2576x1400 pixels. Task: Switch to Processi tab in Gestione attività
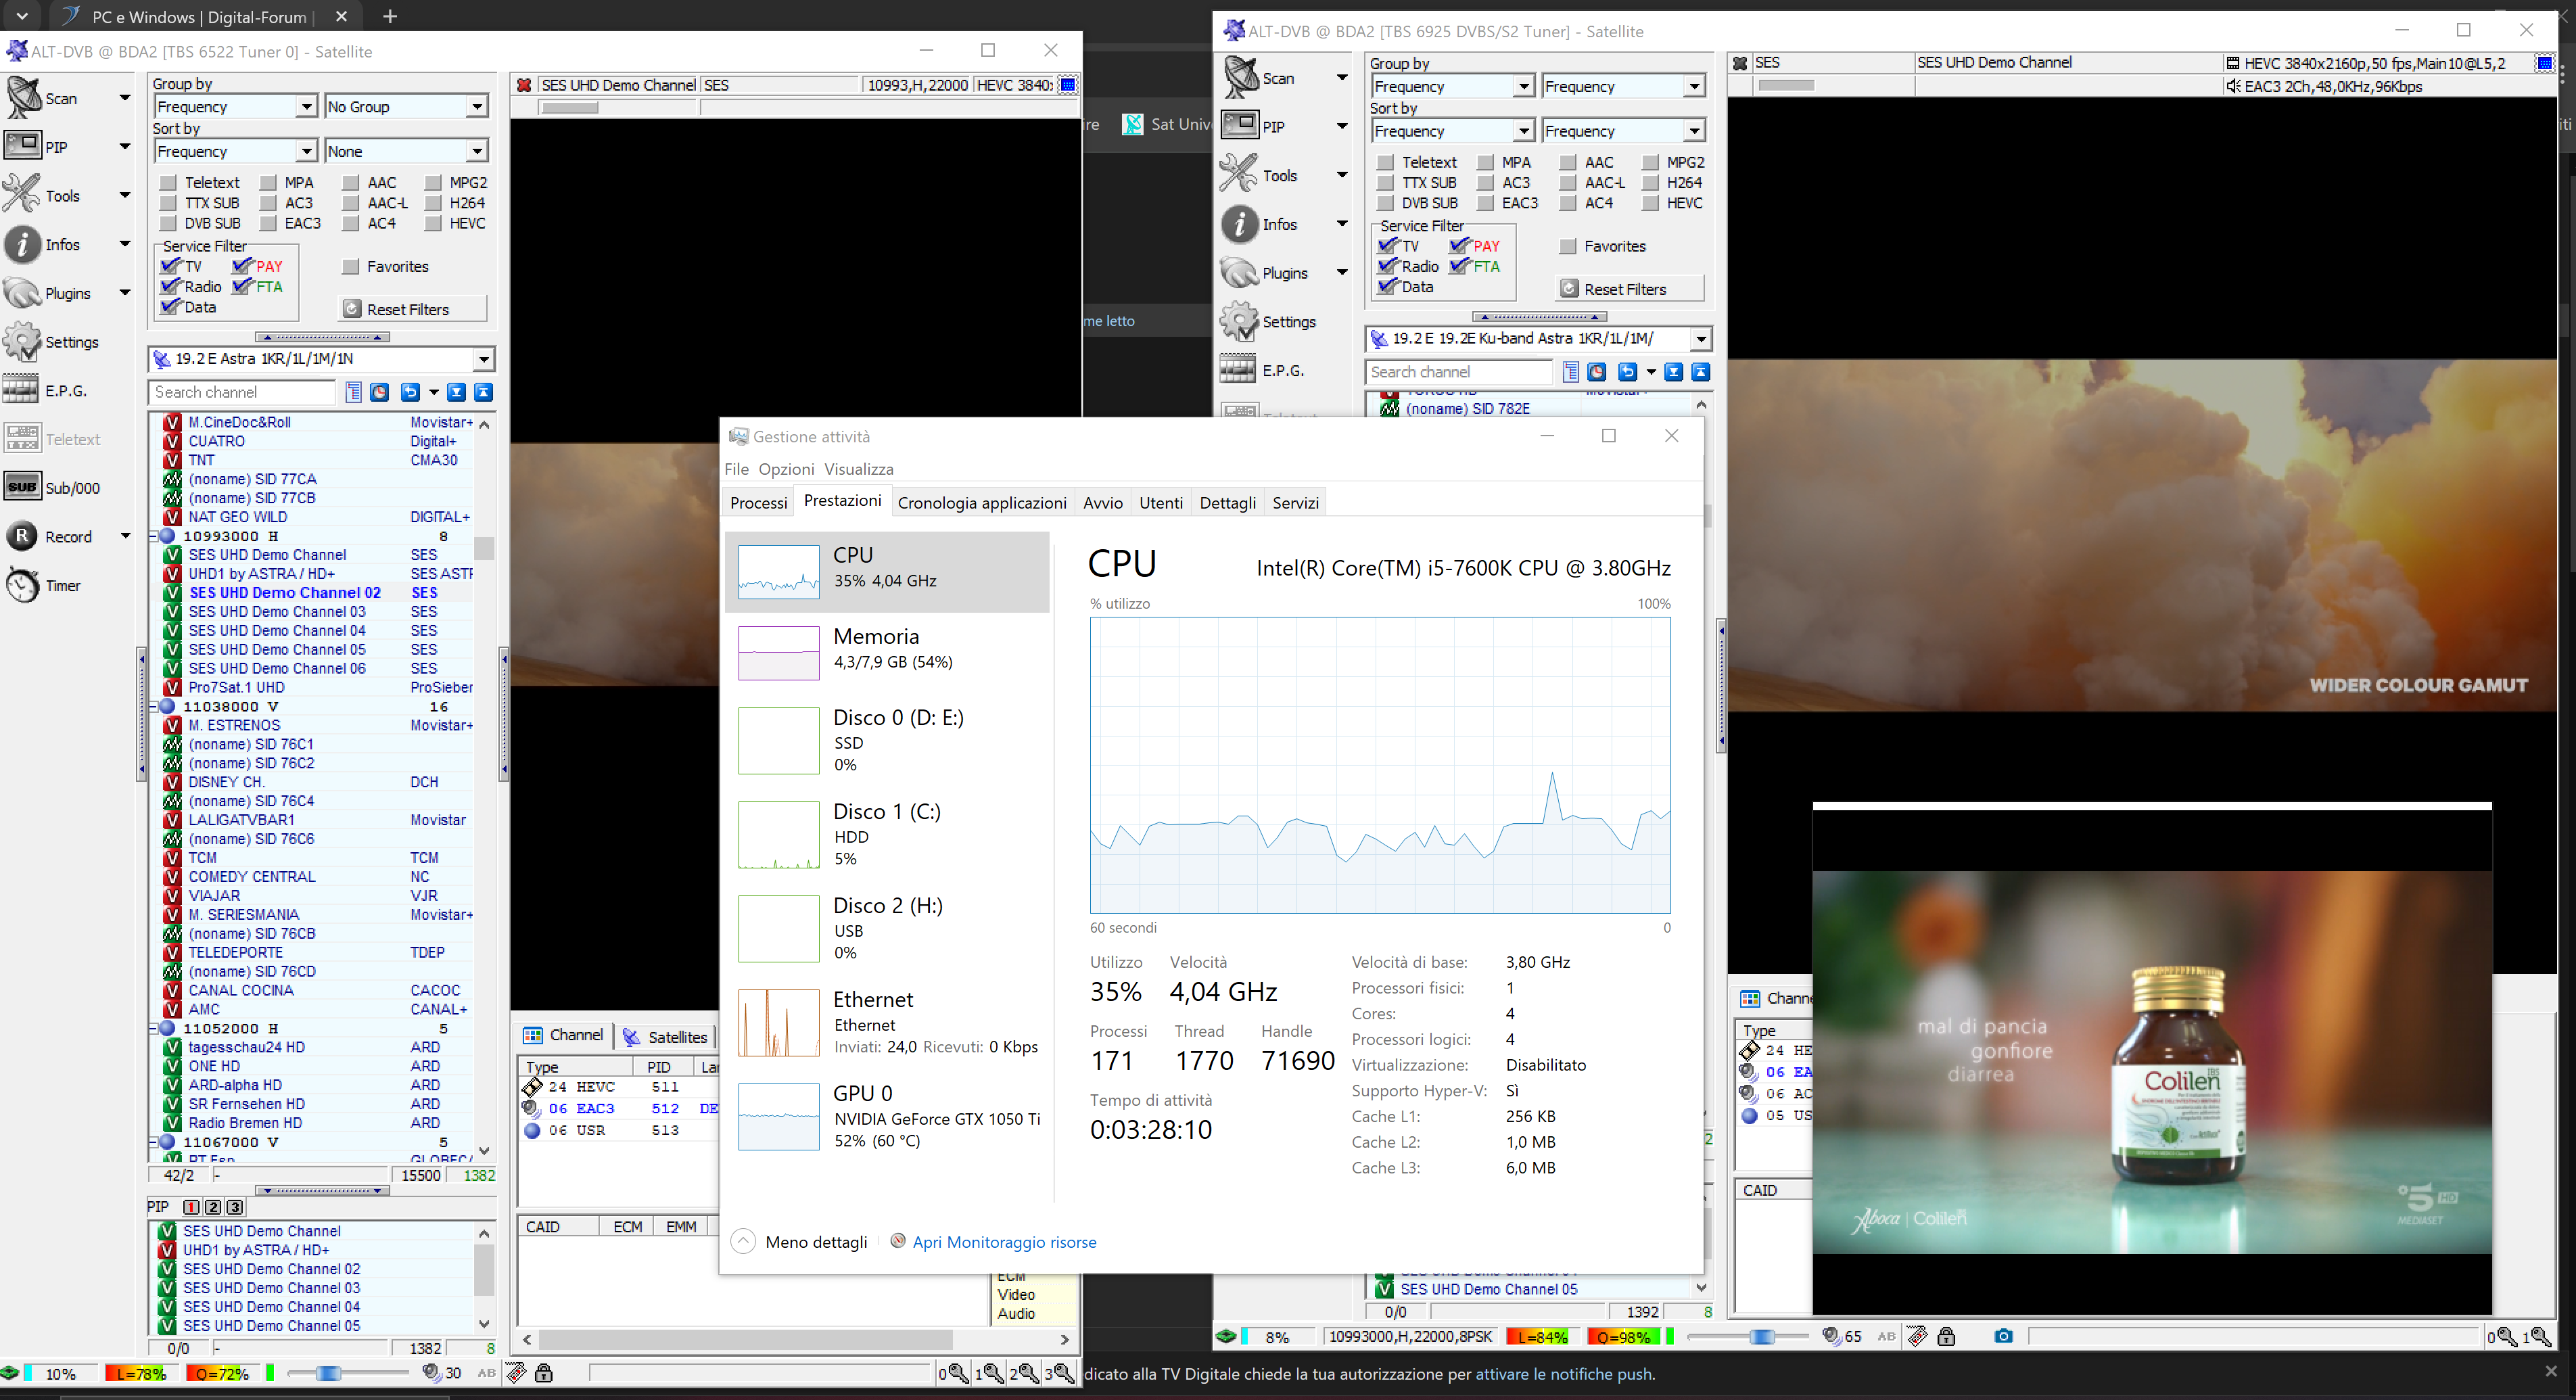point(758,503)
